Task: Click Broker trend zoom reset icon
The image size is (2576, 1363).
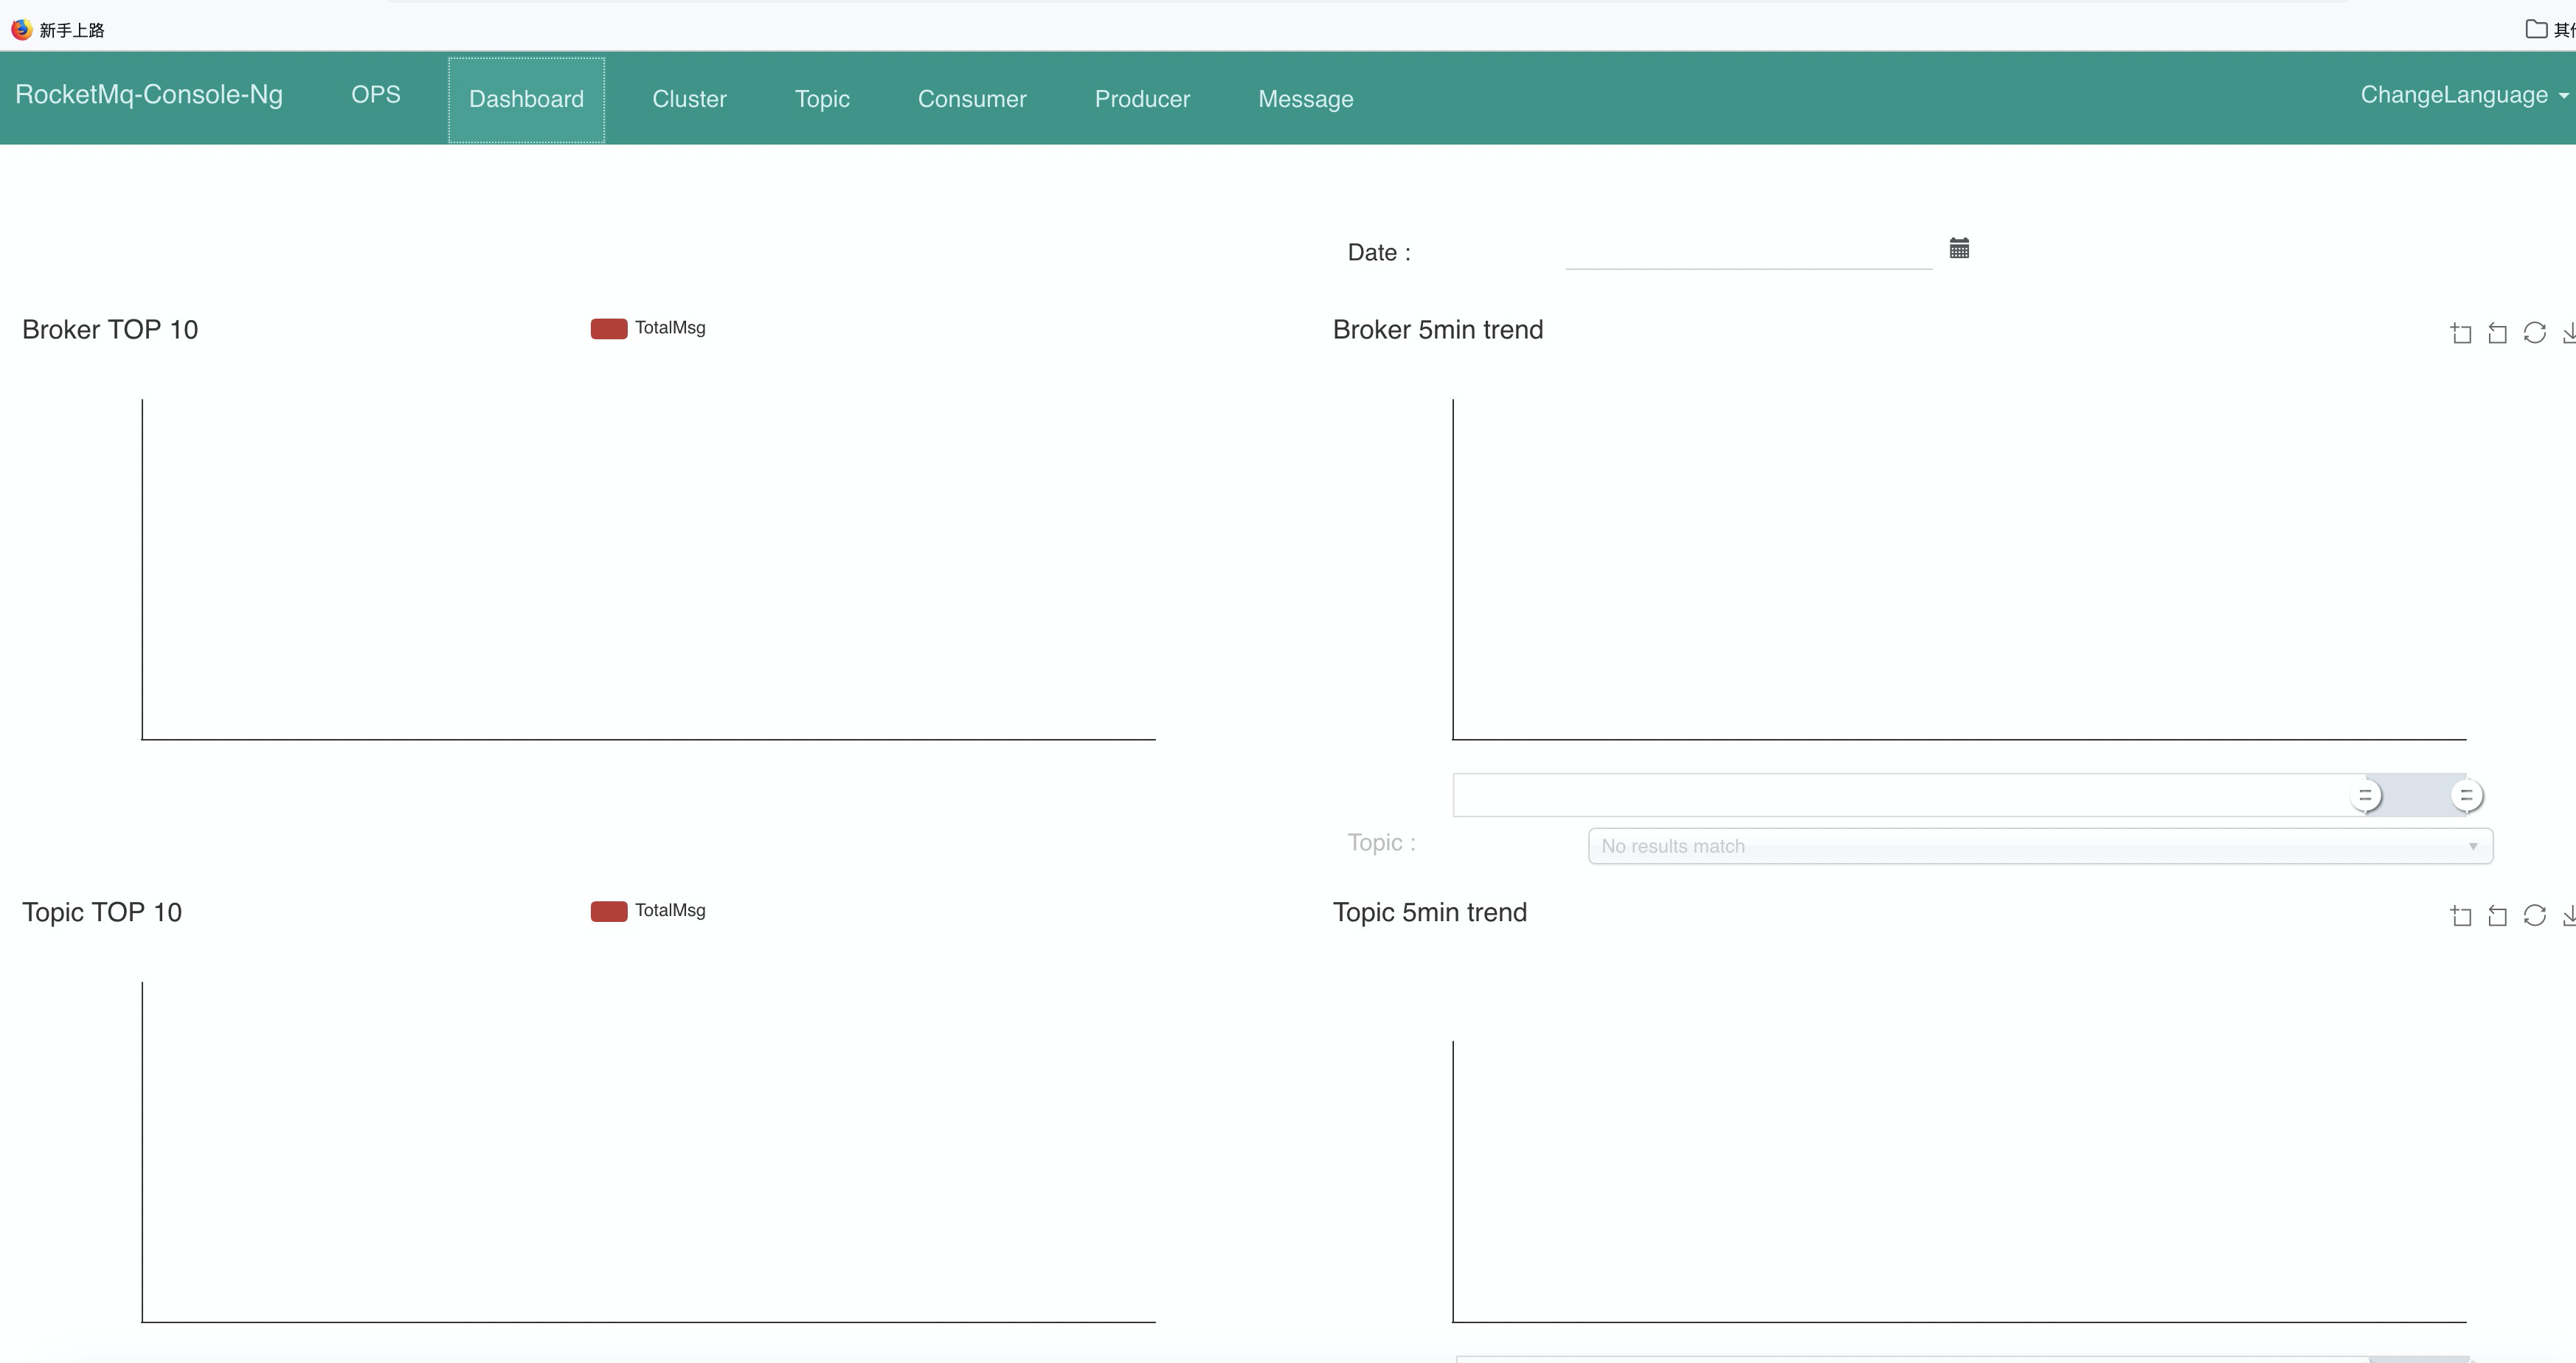Action: [2497, 333]
